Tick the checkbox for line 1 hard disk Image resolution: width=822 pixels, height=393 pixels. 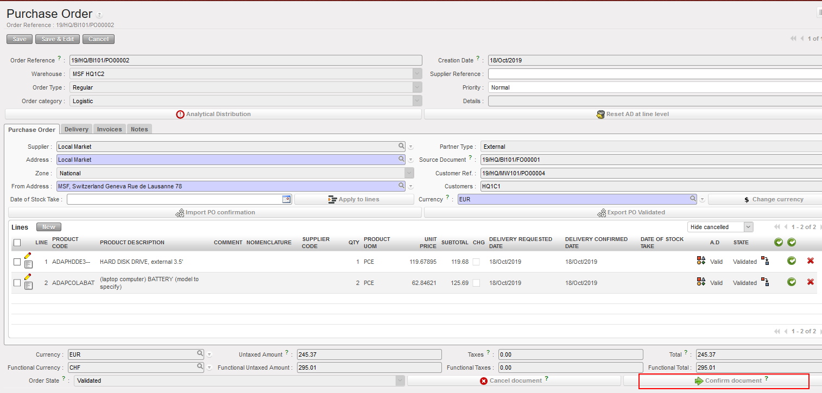coord(17,262)
